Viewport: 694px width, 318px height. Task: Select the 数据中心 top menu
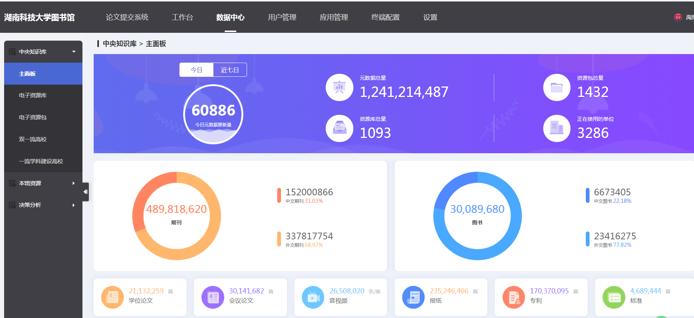(x=230, y=17)
